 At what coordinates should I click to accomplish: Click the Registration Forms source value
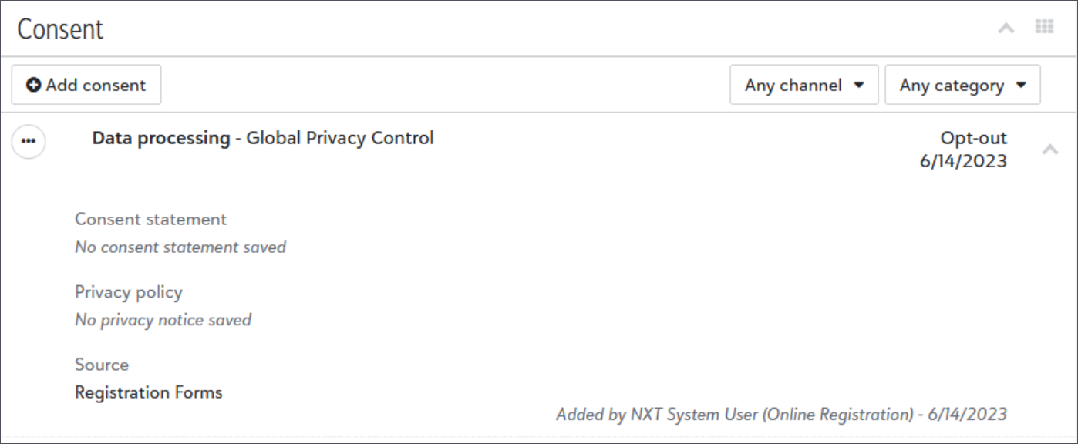(x=148, y=392)
